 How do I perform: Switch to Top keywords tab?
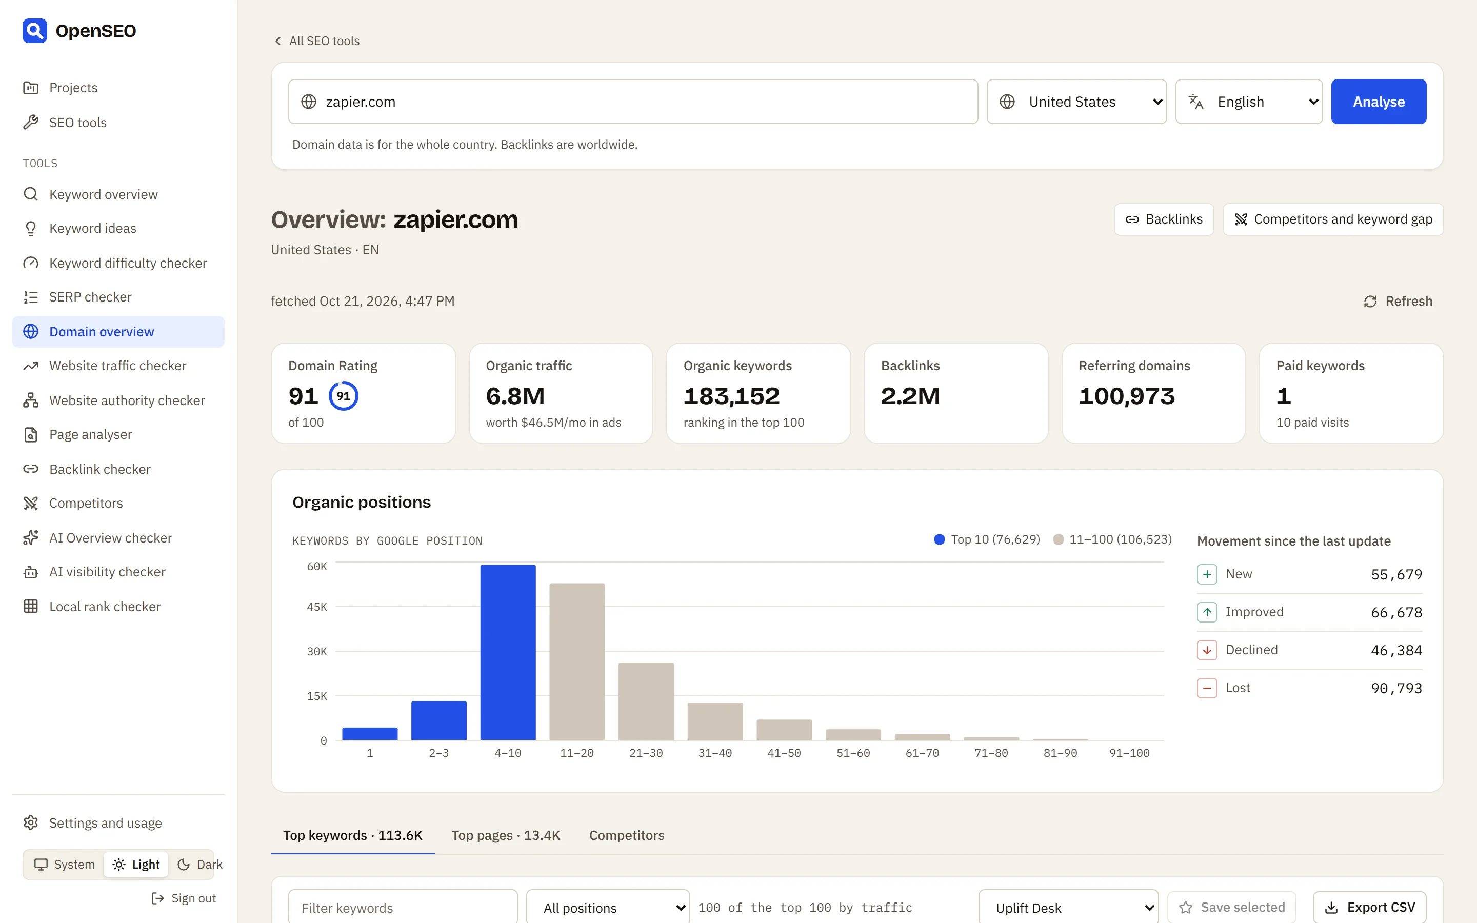353,835
